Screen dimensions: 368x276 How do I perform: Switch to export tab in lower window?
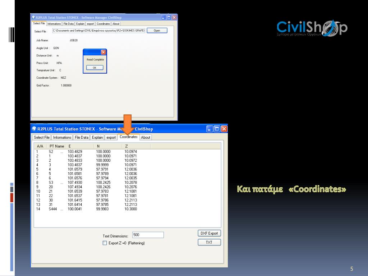point(111,137)
